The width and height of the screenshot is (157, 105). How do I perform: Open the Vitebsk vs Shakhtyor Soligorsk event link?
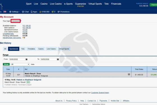[x=29, y=80]
